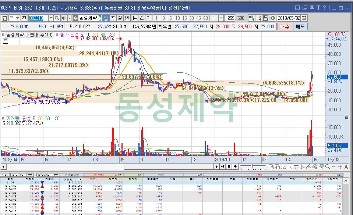The height and width of the screenshot is (215, 353).
Task: Select interval 30 button
Action: (191, 18)
